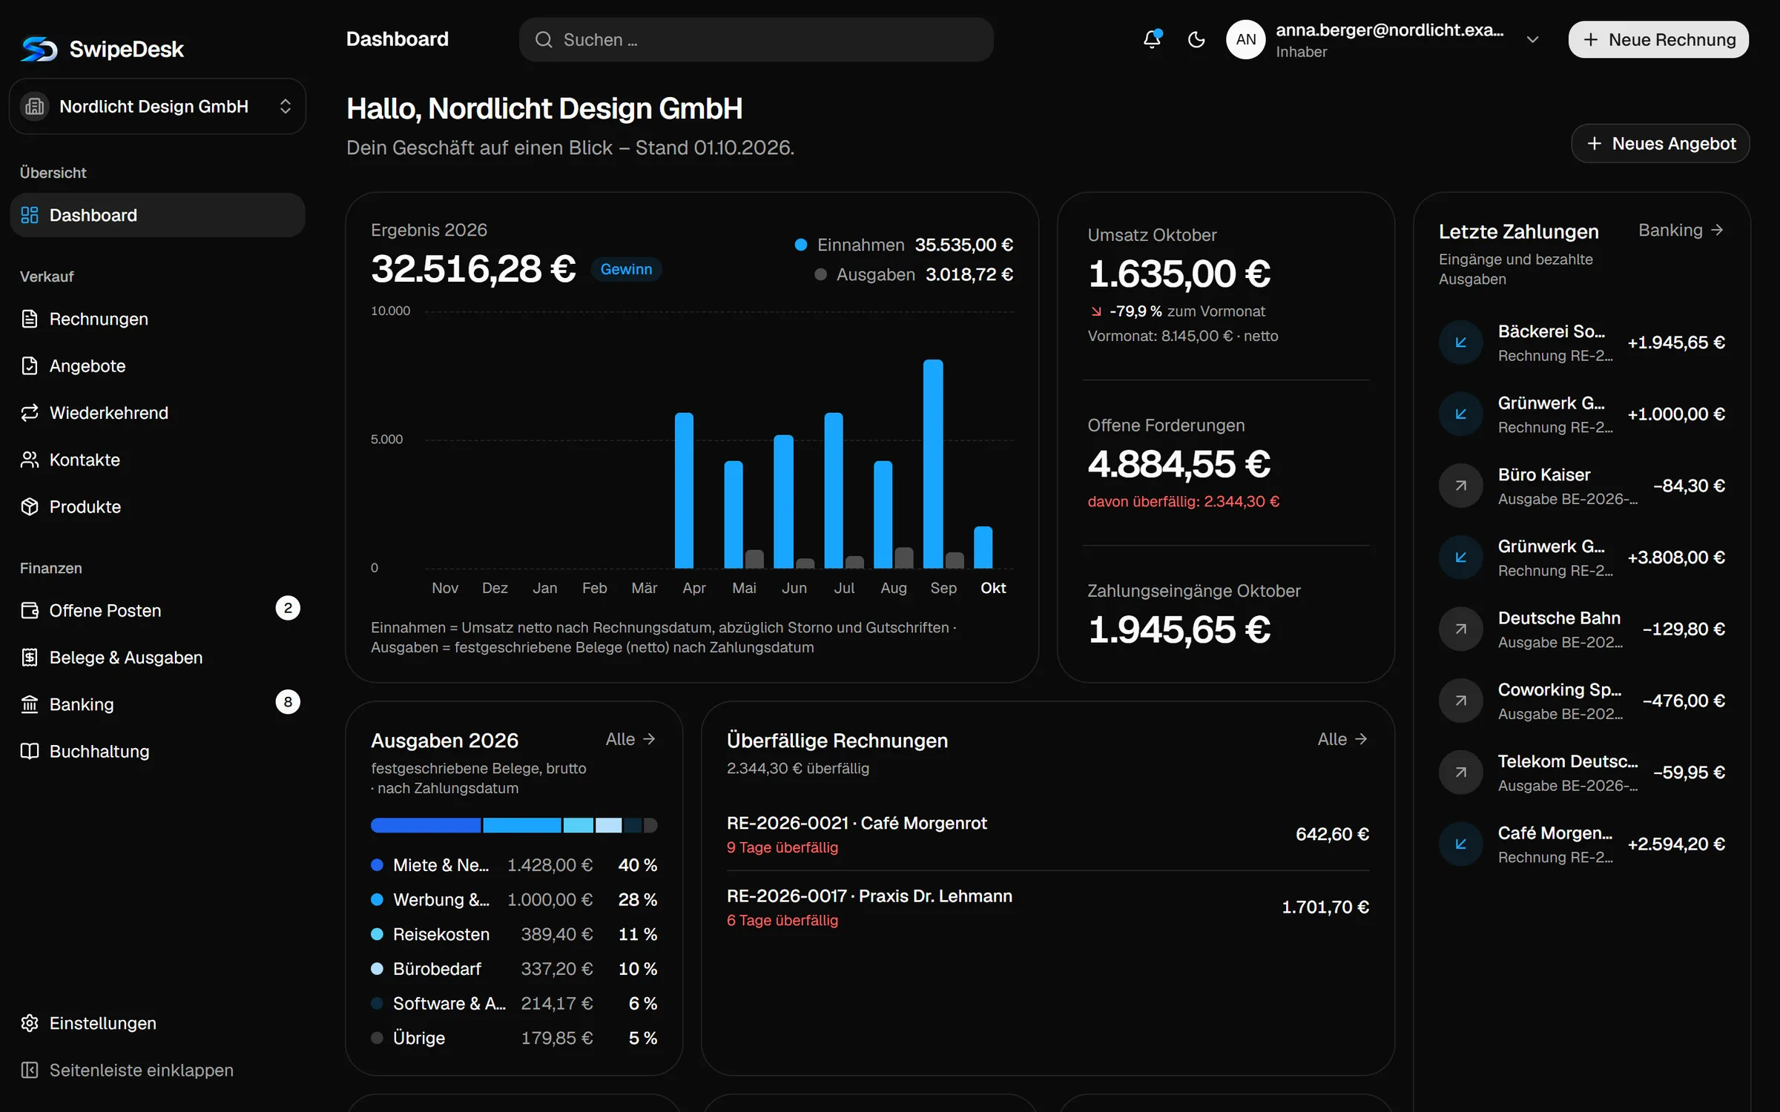This screenshot has width=1780, height=1112.
Task: Click Grünwerk payment of +3.808,00 €
Action: point(1582,557)
